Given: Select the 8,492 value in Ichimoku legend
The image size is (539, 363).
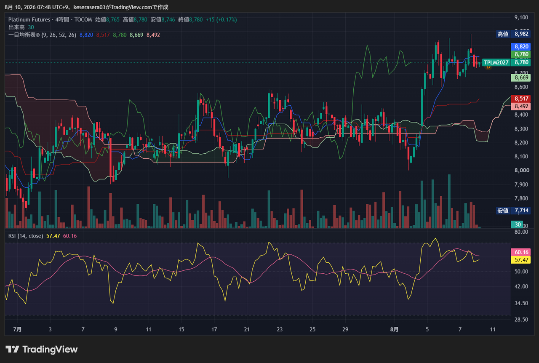Looking at the screenshot, I should pyautogui.click(x=153, y=35).
